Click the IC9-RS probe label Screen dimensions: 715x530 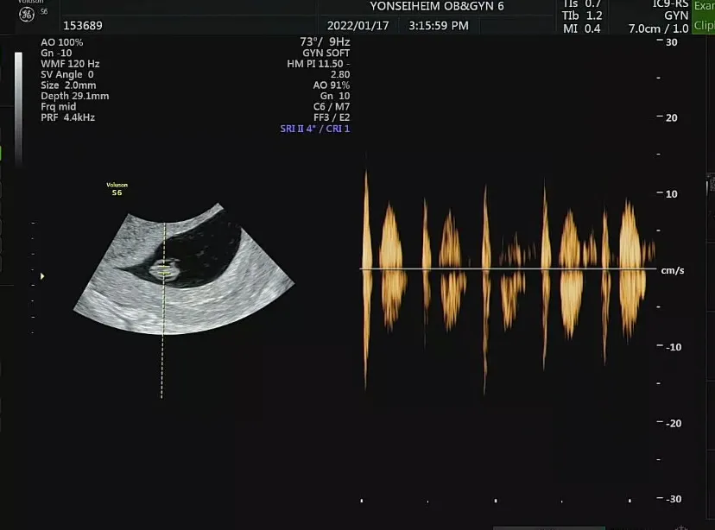coord(670,4)
